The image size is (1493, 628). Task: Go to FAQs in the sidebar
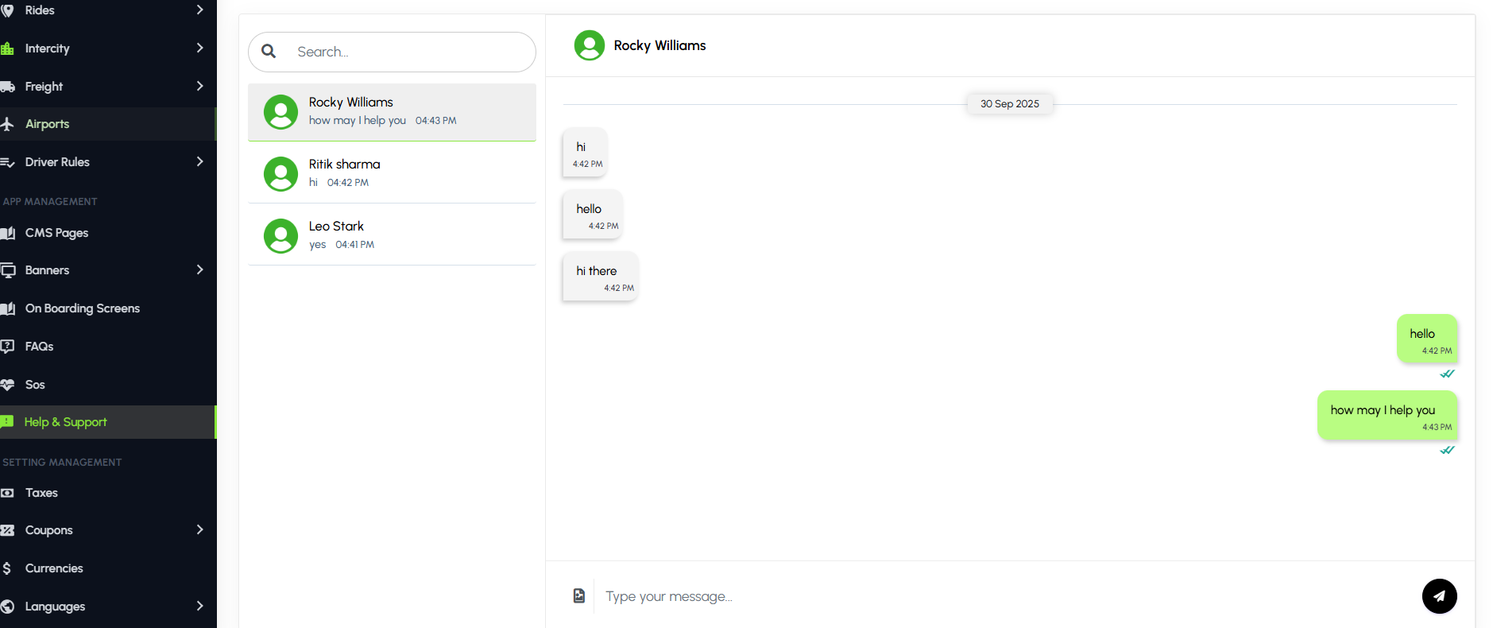click(x=39, y=347)
